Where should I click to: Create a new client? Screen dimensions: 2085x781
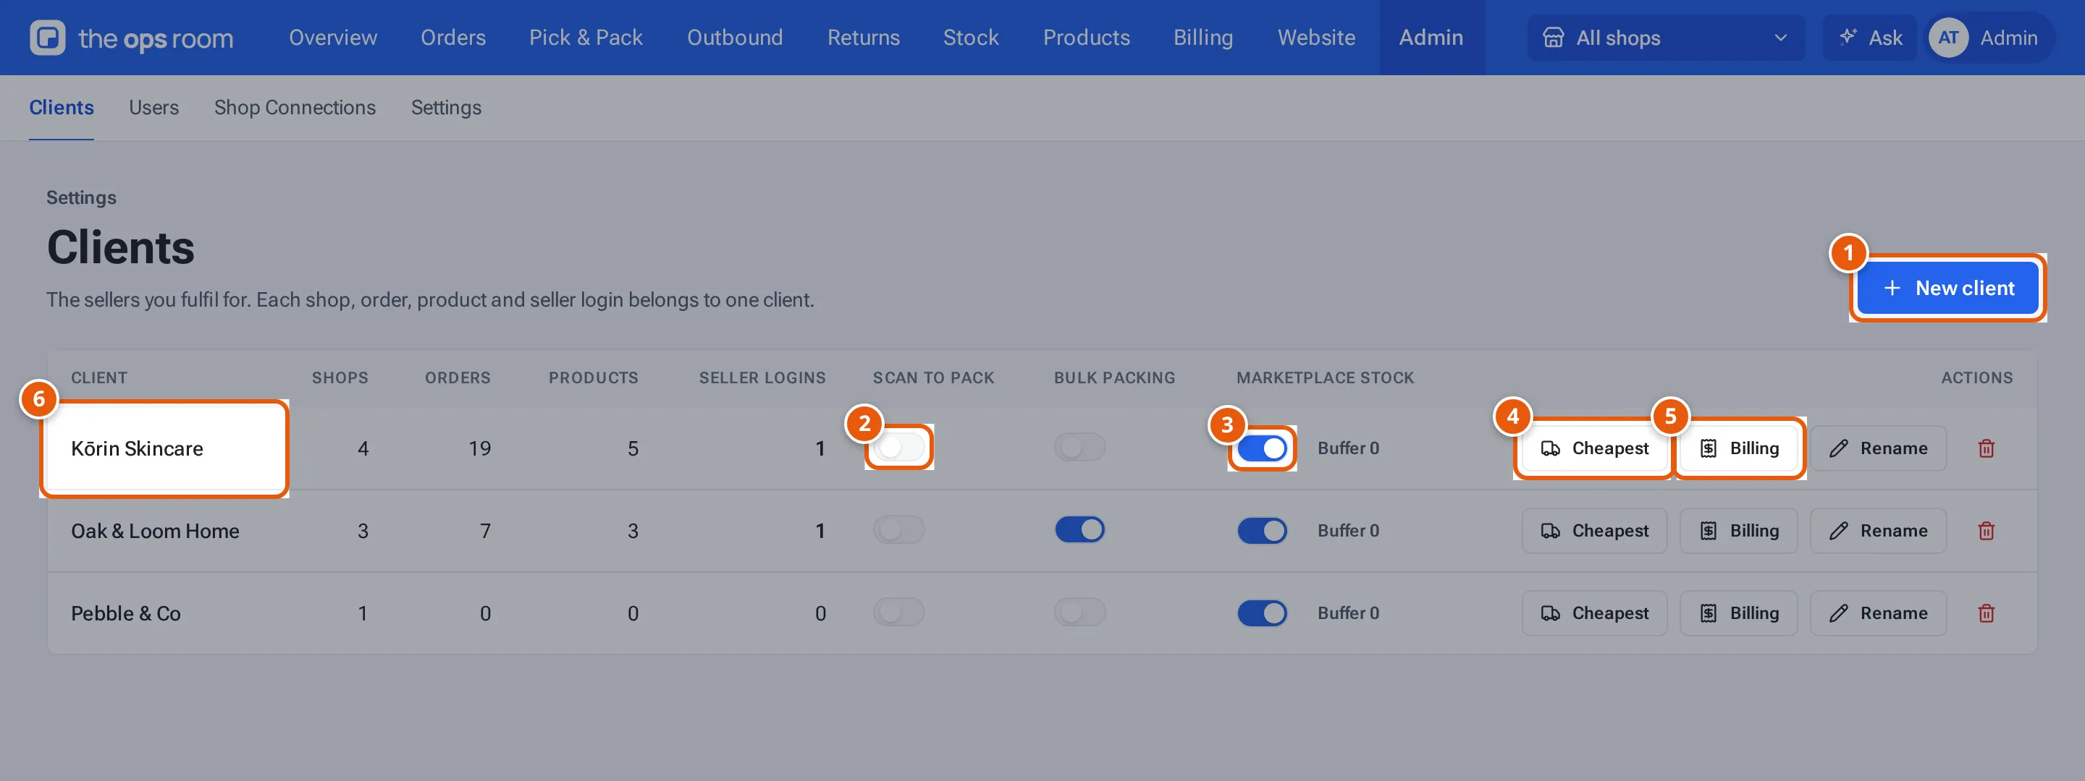1947,288
